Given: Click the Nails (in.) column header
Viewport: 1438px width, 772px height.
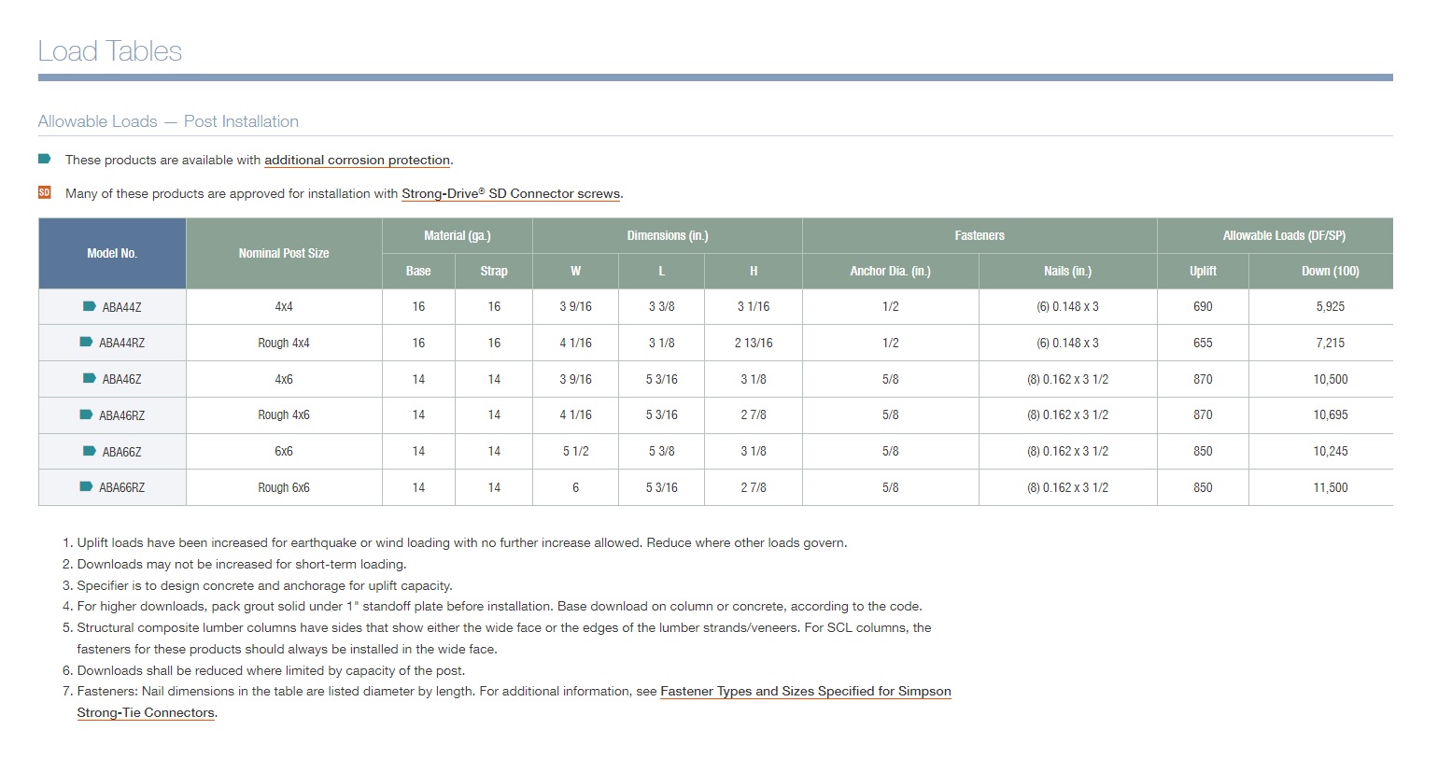Looking at the screenshot, I should point(1067,271).
